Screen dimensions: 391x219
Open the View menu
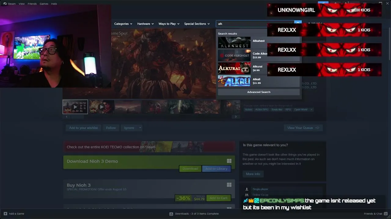coord(22,4)
